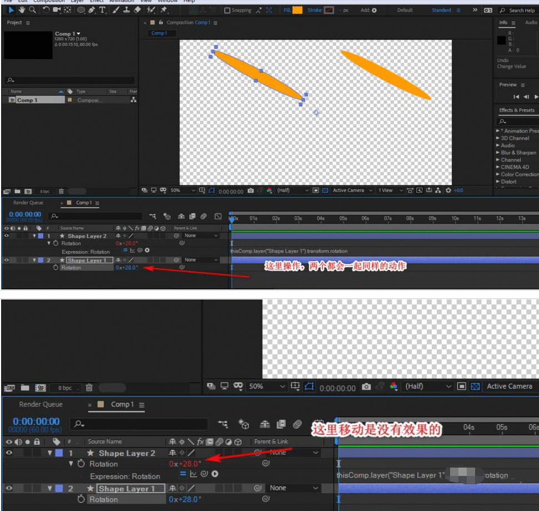Open the orange Fill color swatch

(x=297, y=10)
